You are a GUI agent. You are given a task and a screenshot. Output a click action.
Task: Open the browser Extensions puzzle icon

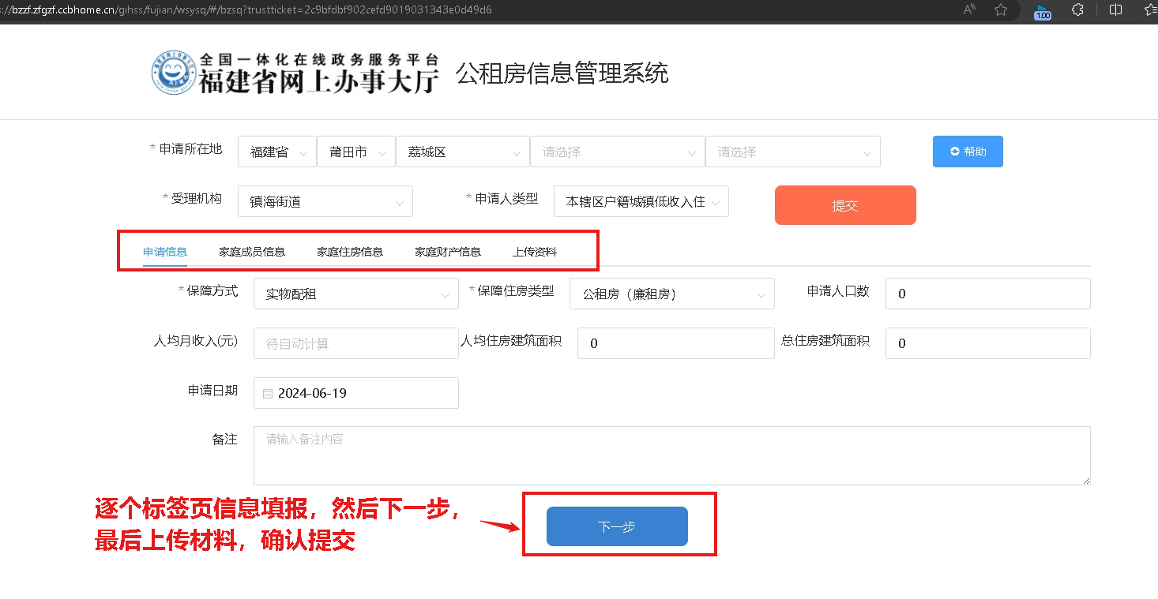[1077, 11]
